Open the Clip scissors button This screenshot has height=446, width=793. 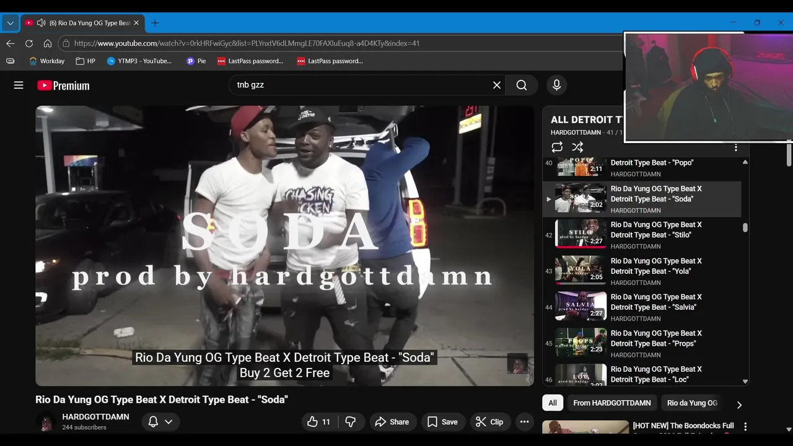pos(489,422)
